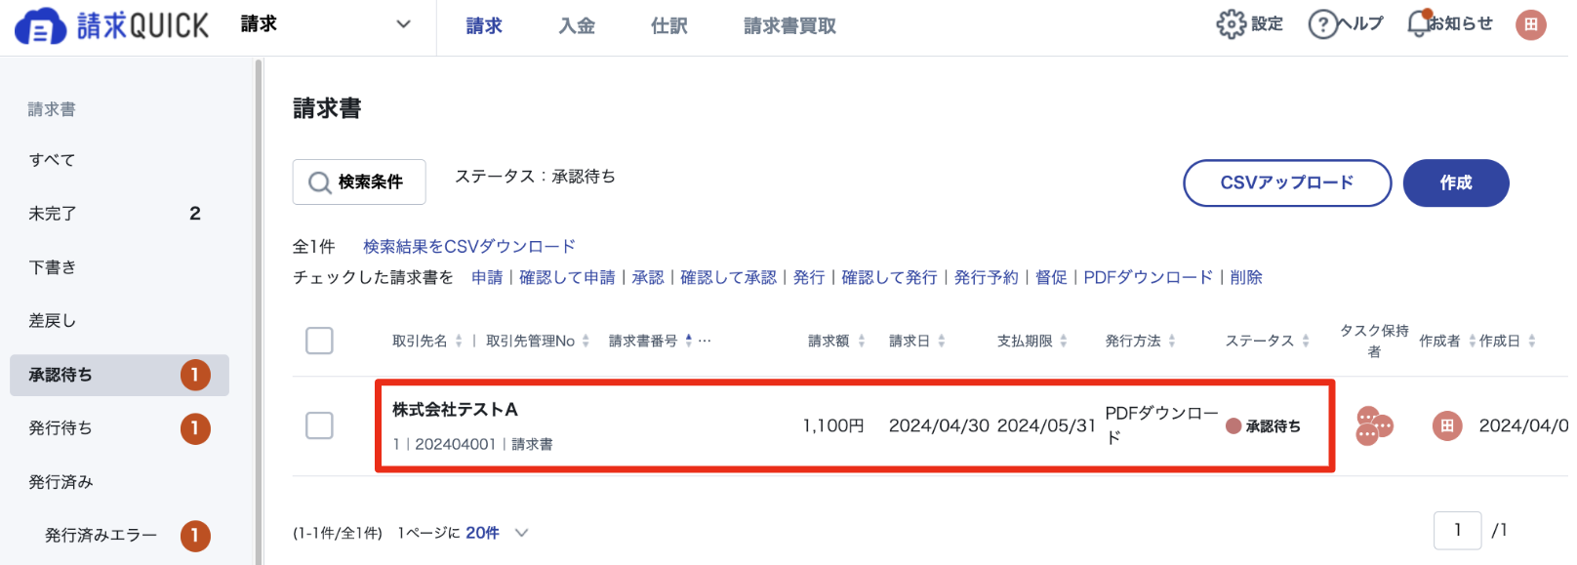Open the 20件 per-page dropdown
1577x565 pixels.
[497, 533]
